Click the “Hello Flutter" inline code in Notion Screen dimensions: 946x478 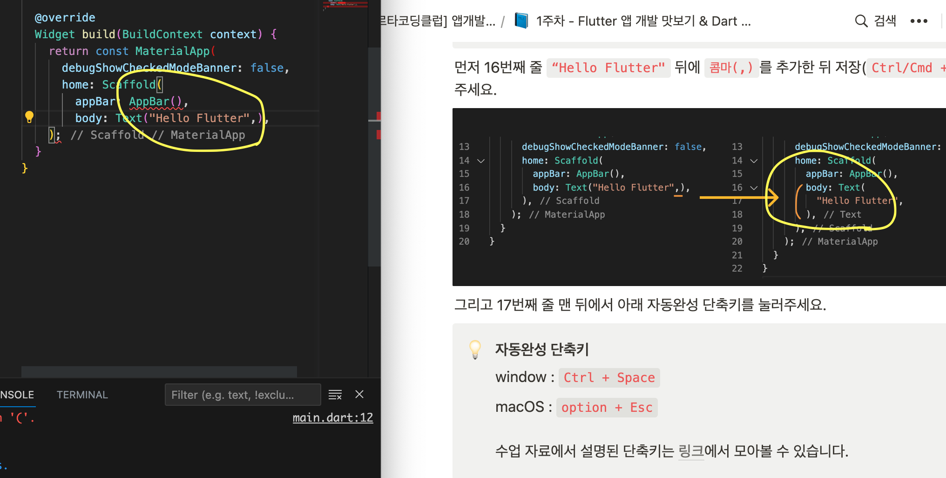coord(608,68)
